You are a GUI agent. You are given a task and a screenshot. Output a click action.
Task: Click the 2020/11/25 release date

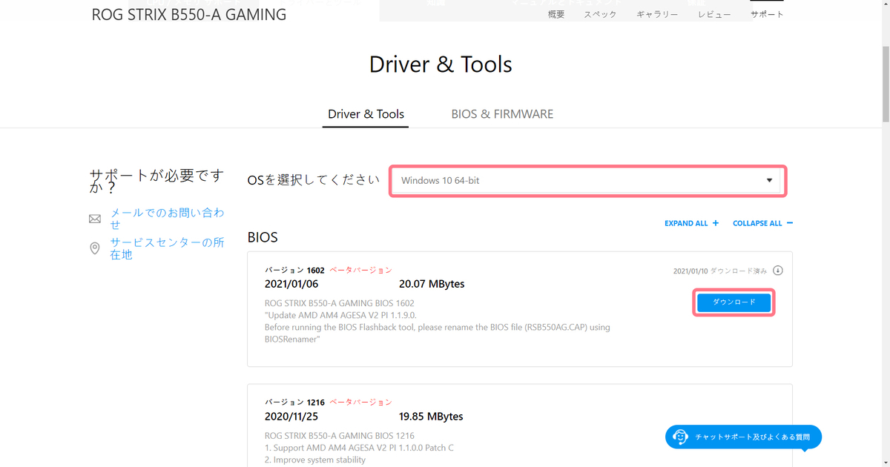[291, 416]
